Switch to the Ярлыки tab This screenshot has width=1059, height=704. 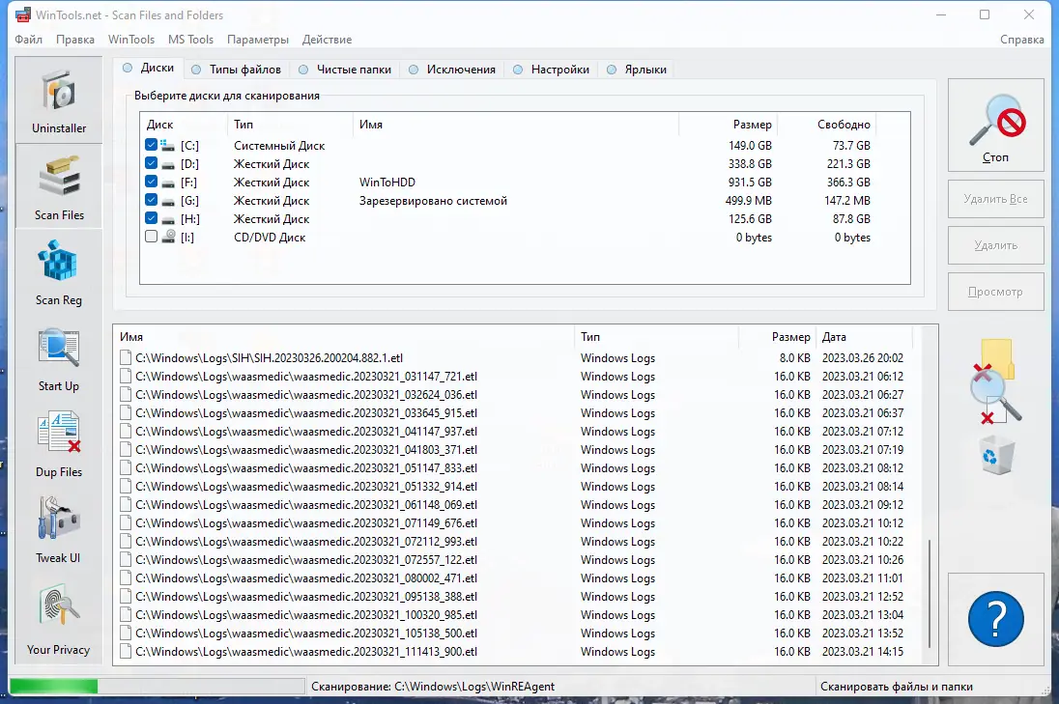click(636, 69)
